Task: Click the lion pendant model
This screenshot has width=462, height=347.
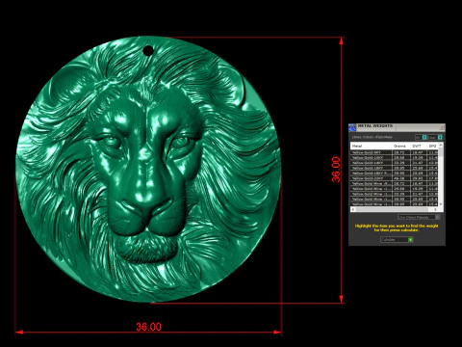Action: [x=148, y=170]
